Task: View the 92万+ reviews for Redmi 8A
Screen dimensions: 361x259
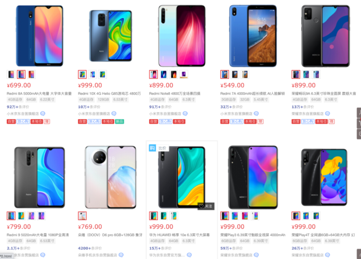Action: 18,107
